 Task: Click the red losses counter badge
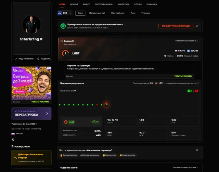pyautogui.click(x=197, y=91)
